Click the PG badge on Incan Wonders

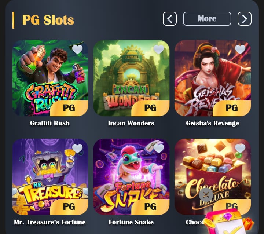150,108
